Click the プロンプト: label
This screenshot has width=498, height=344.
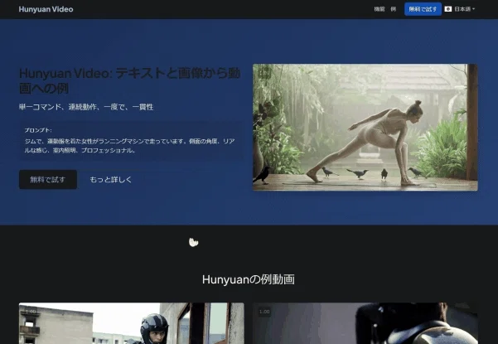coord(38,130)
